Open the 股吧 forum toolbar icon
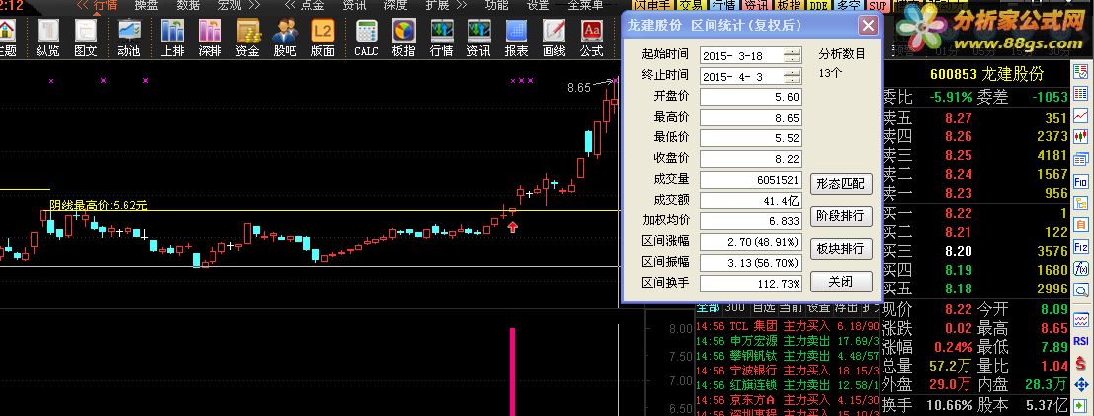The image size is (1094, 416). 285,38
